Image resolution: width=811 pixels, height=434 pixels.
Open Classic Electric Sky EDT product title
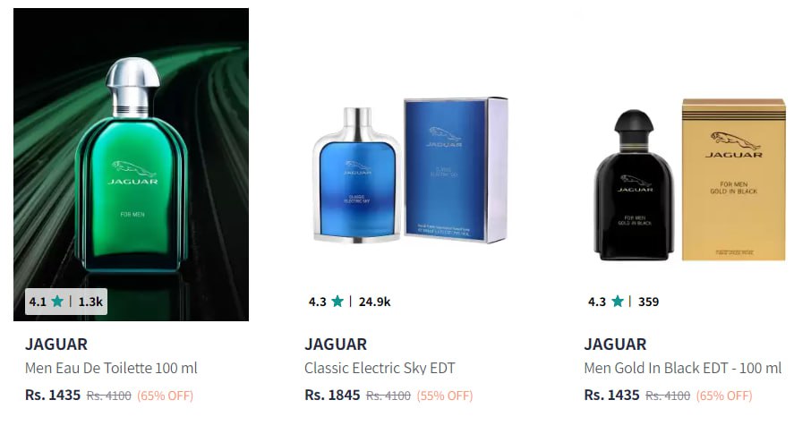(380, 369)
